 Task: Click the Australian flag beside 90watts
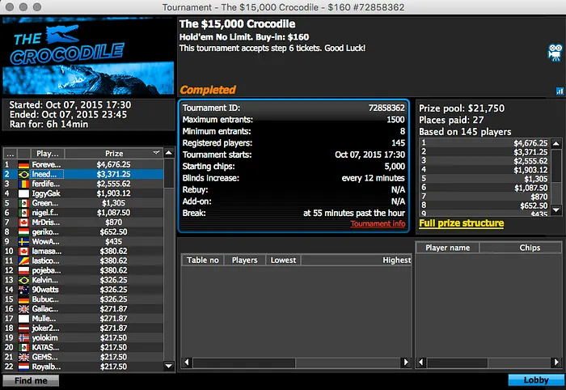point(24,289)
